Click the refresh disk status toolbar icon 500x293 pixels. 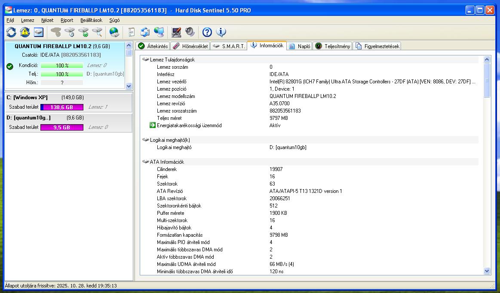pyautogui.click(x=11, y=32)
